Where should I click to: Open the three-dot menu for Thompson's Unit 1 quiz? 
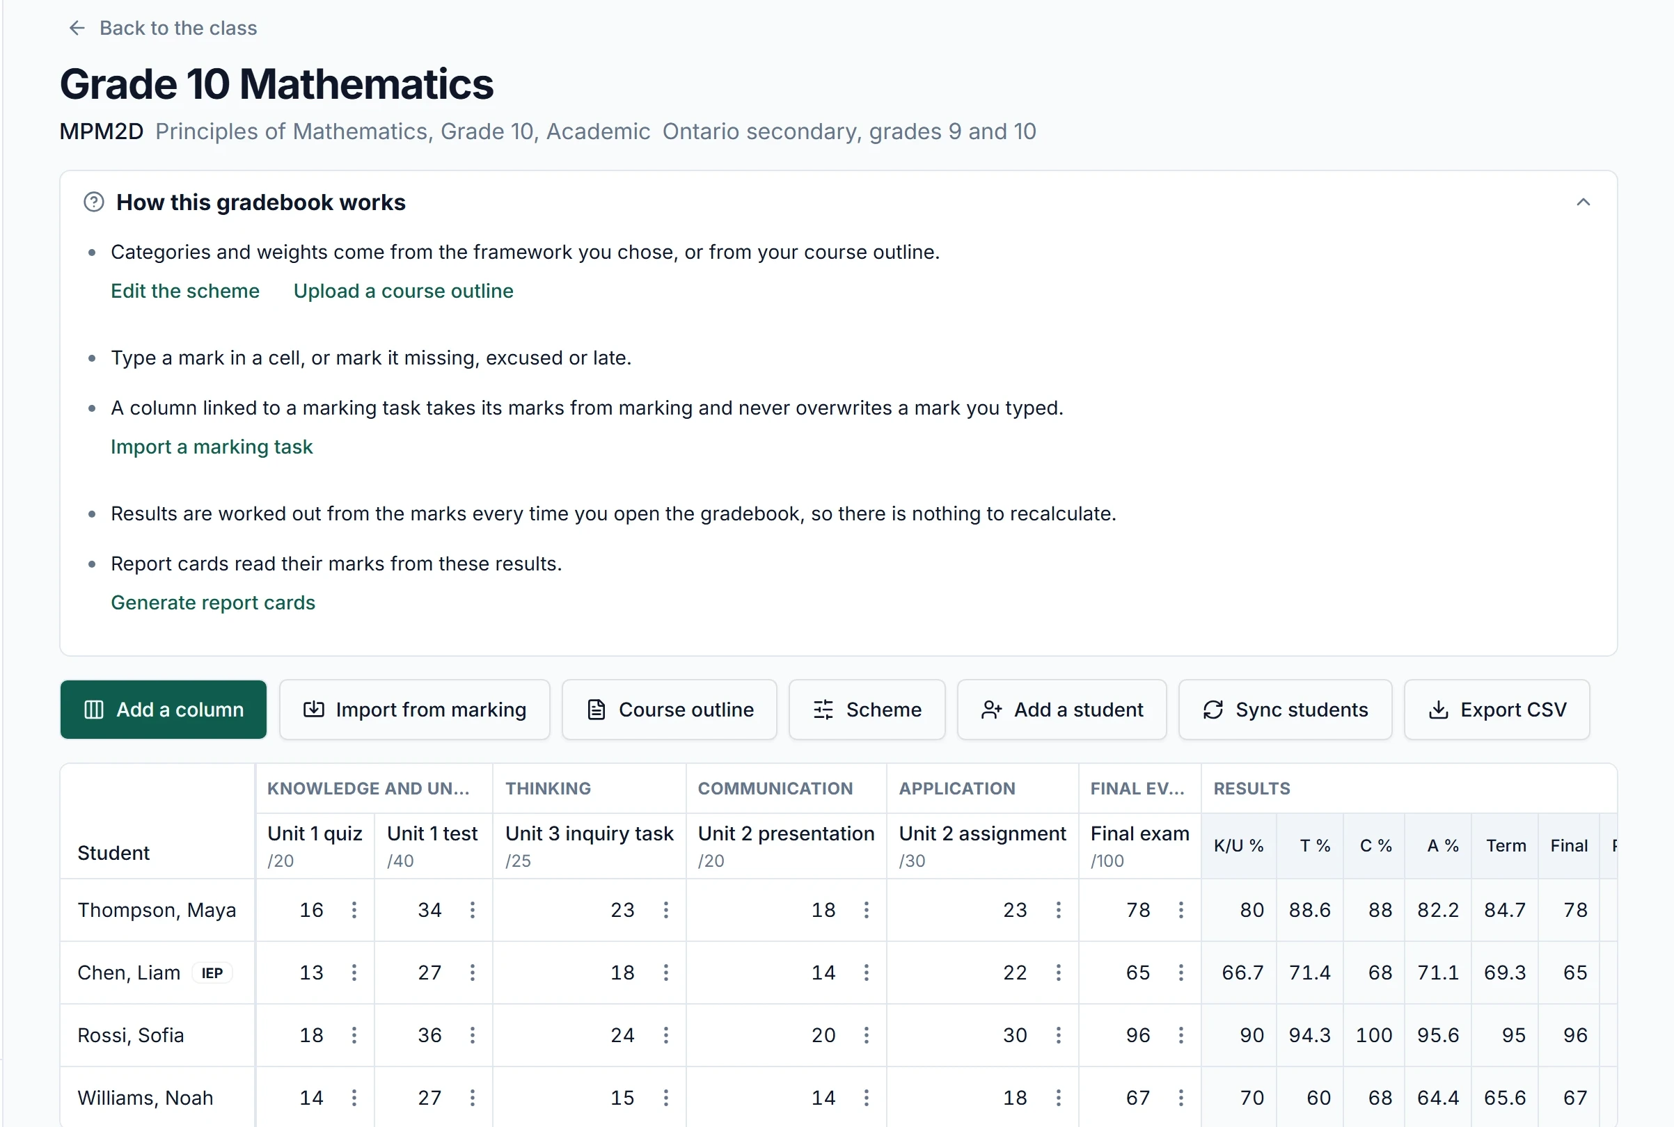point(354,910)
